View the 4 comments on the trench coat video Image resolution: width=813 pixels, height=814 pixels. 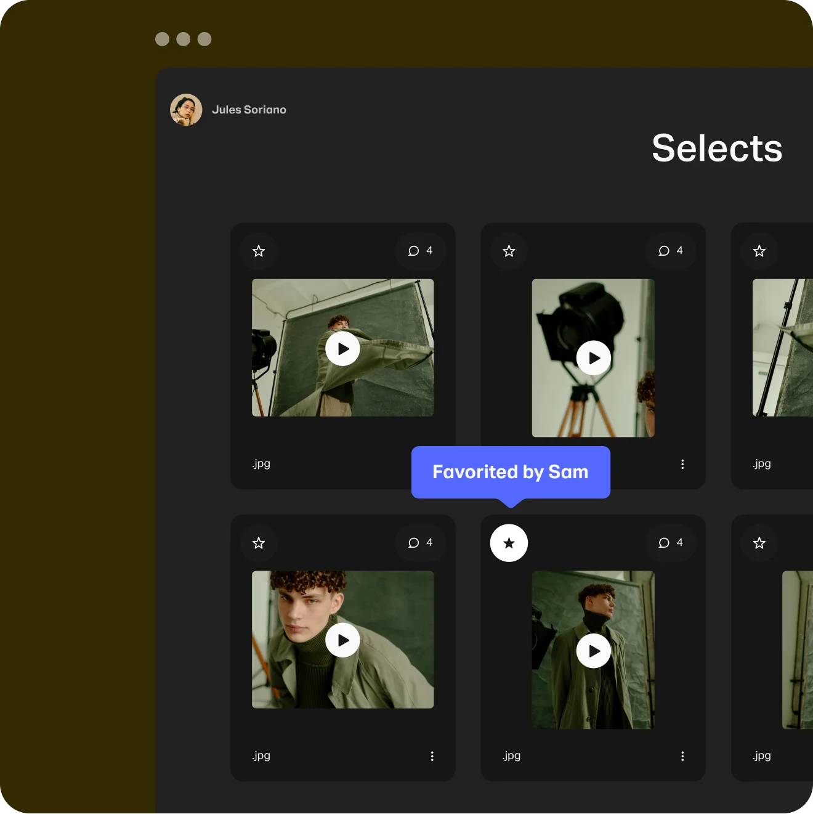(670, 543)
